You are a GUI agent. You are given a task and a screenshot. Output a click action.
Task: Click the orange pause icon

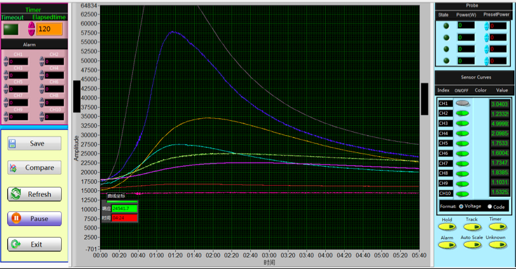pyautogui.click(x=16, y=218)
